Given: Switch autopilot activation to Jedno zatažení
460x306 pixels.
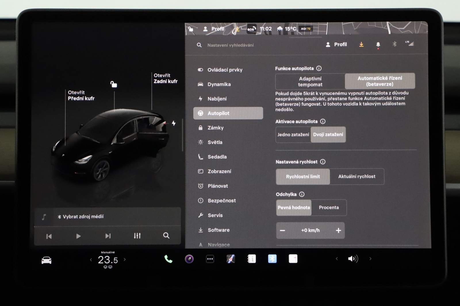Looking at the screenshot, I should [293, 134].
